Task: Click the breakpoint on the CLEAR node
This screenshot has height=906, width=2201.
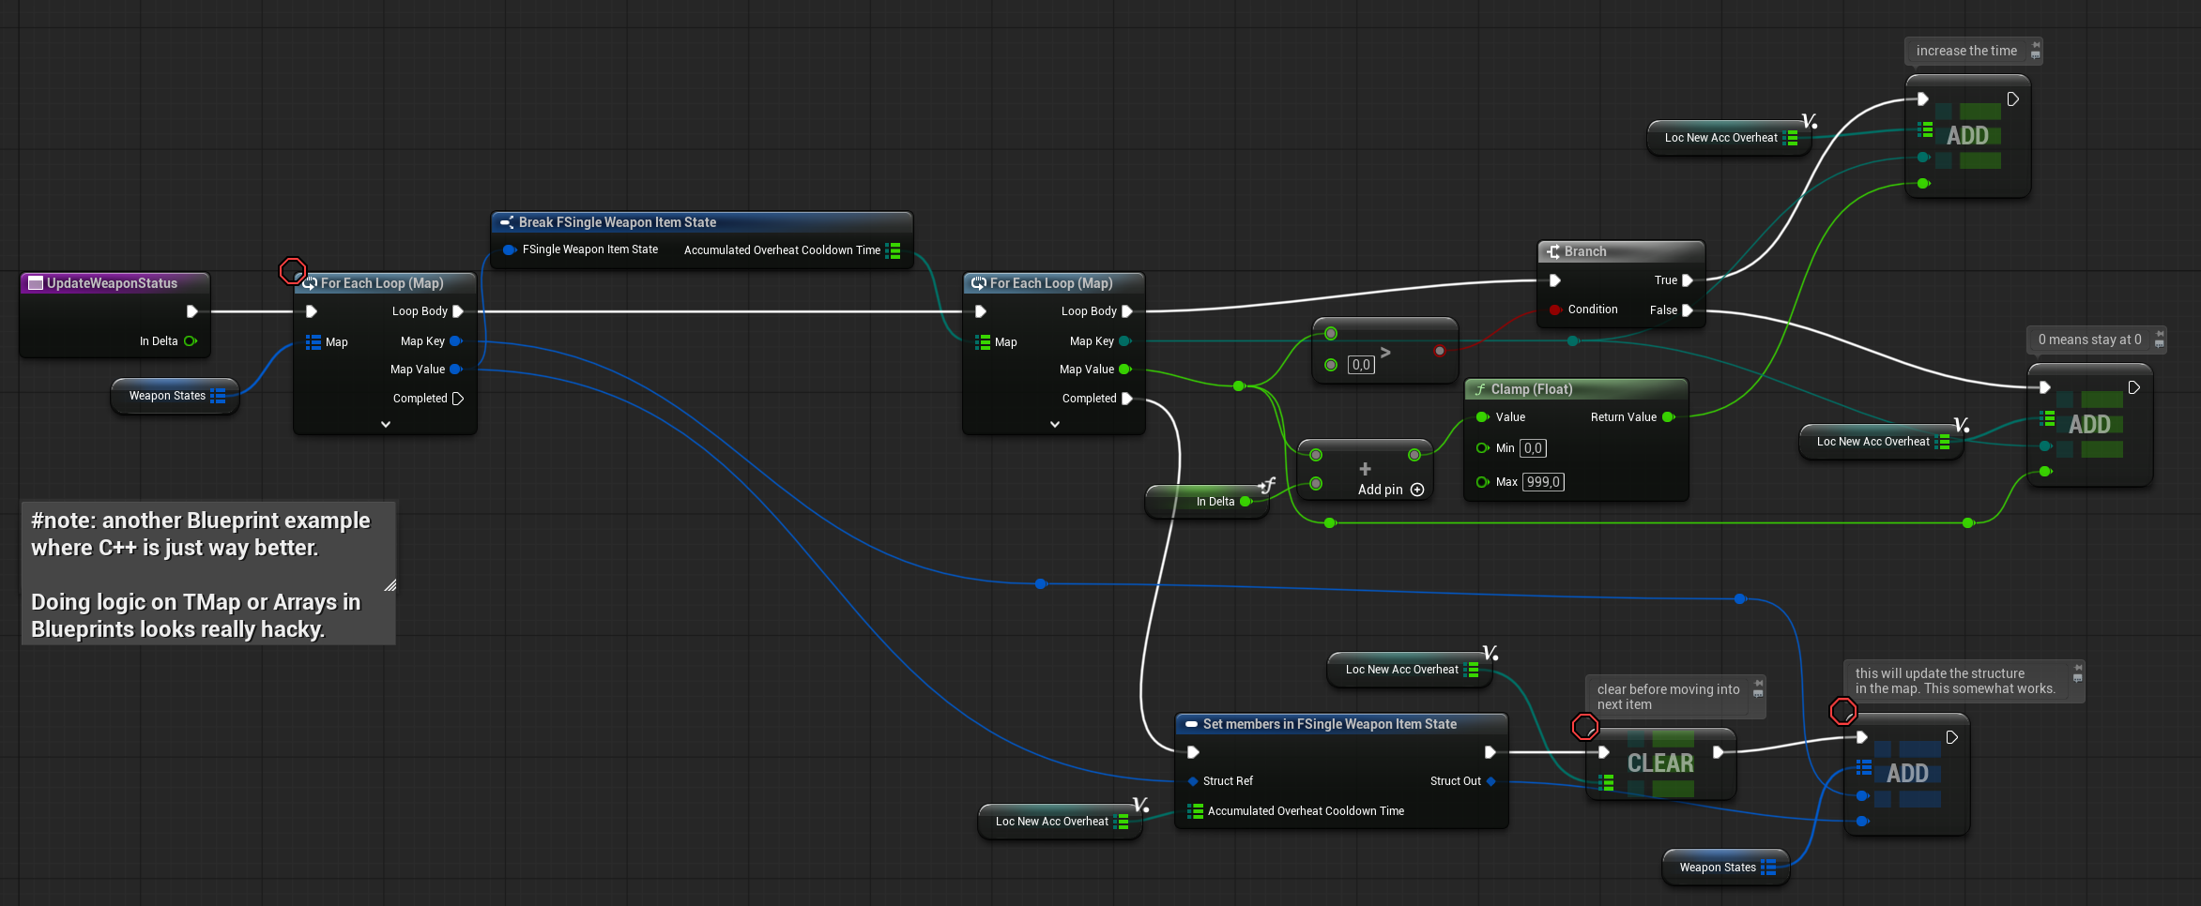Action: tap(1584, 727)
